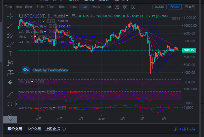Select the trend line drawing tool
The width and height of the screenshot is (204, 137).
click(10, 26)
